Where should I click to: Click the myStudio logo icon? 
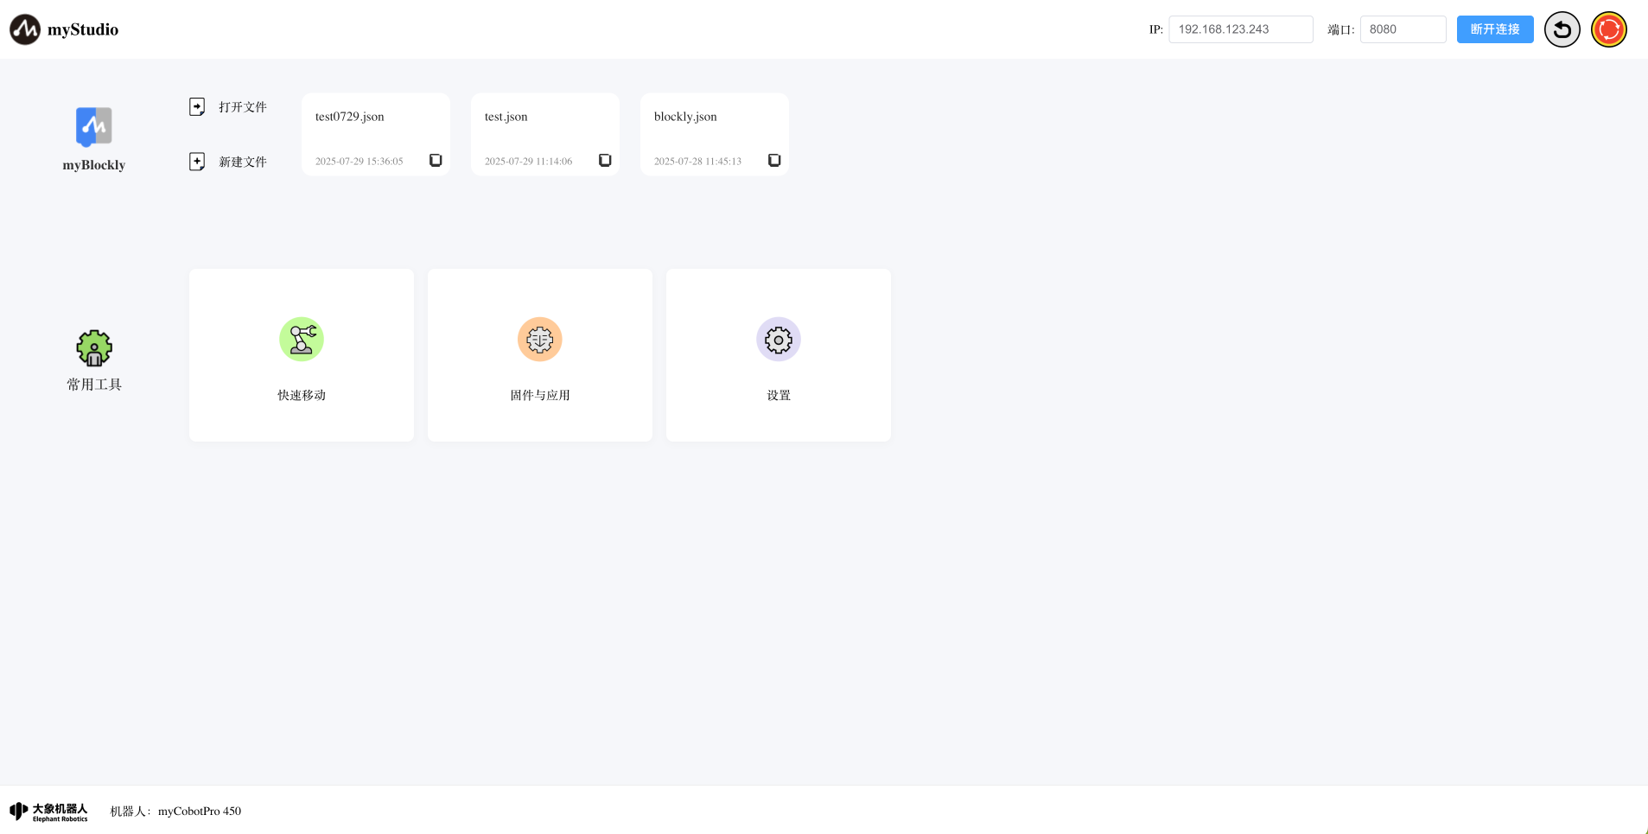(25, 29)
